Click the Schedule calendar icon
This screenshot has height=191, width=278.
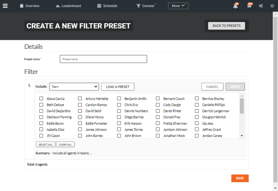coord(99,6)
